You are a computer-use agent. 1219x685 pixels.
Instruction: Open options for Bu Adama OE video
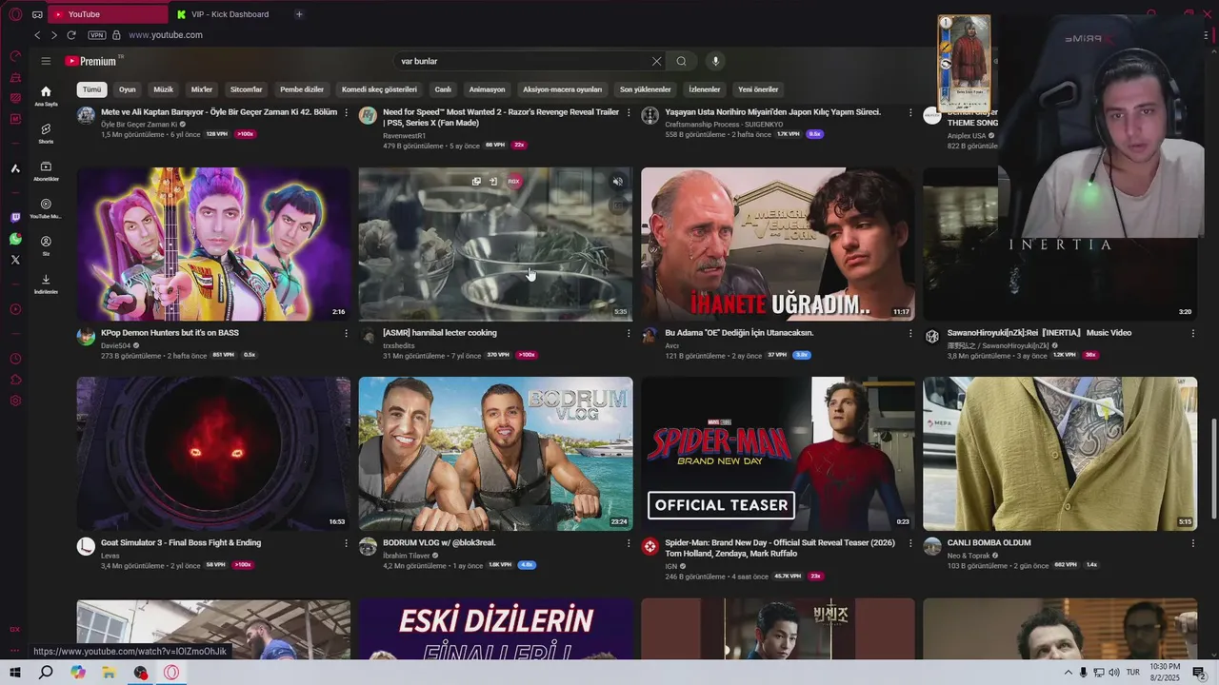point(910,334)
